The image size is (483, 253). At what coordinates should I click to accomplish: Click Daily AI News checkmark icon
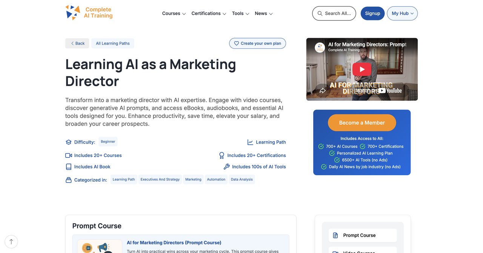point(324,167)
